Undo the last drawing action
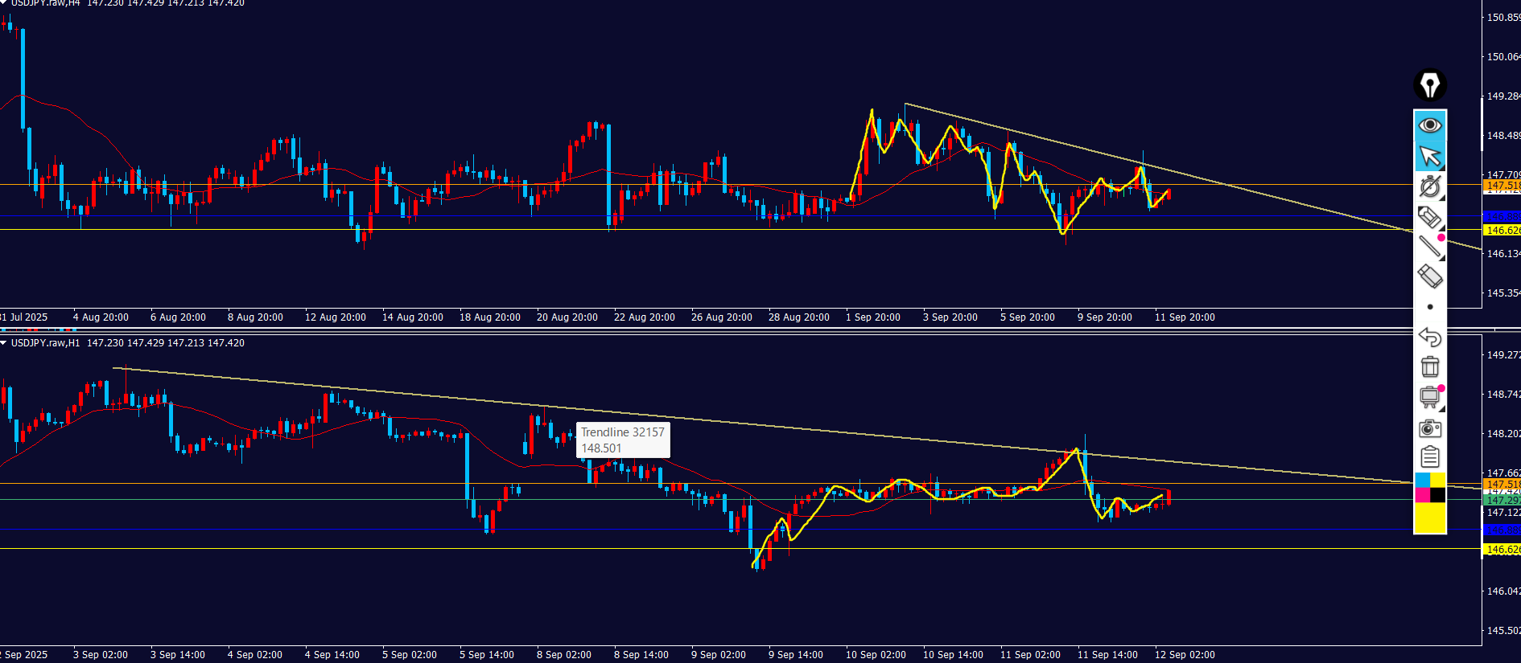The height and width of the screenshot is (663, 1521). 1429,337
